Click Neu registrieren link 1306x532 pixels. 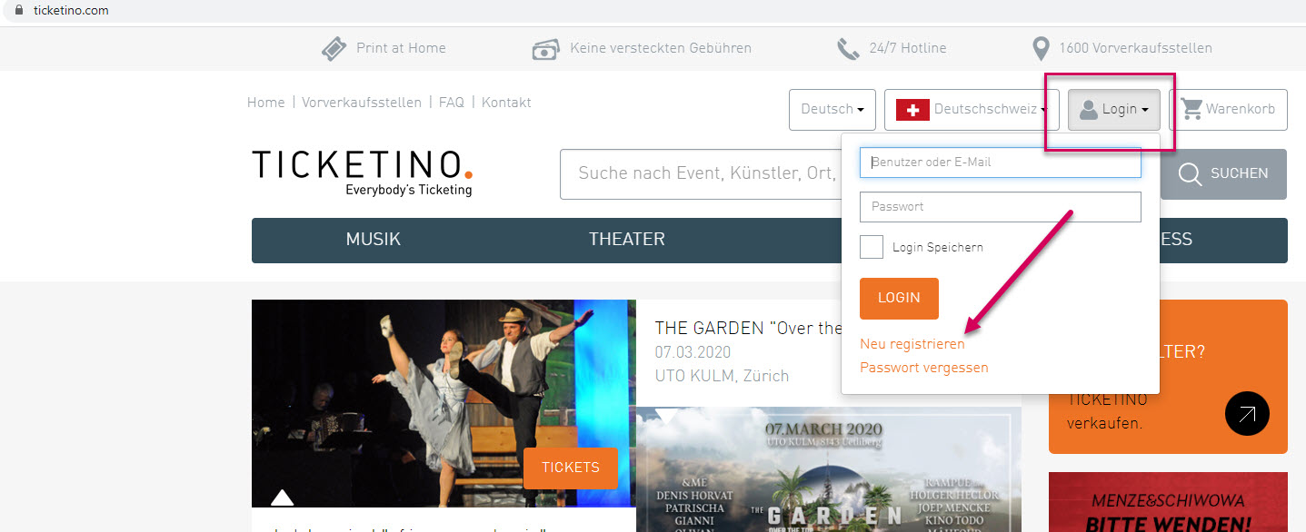coord(912,344)
